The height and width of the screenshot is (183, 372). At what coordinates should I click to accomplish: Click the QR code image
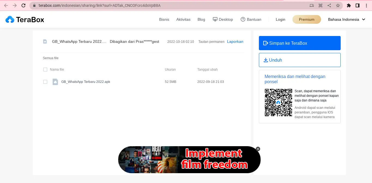[x=279, y=103]
